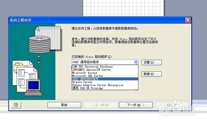This screenshot has width=207, height=122.
Task: Collapse the Visio driver dropdown arrow
Action: [x=136, y=62]
